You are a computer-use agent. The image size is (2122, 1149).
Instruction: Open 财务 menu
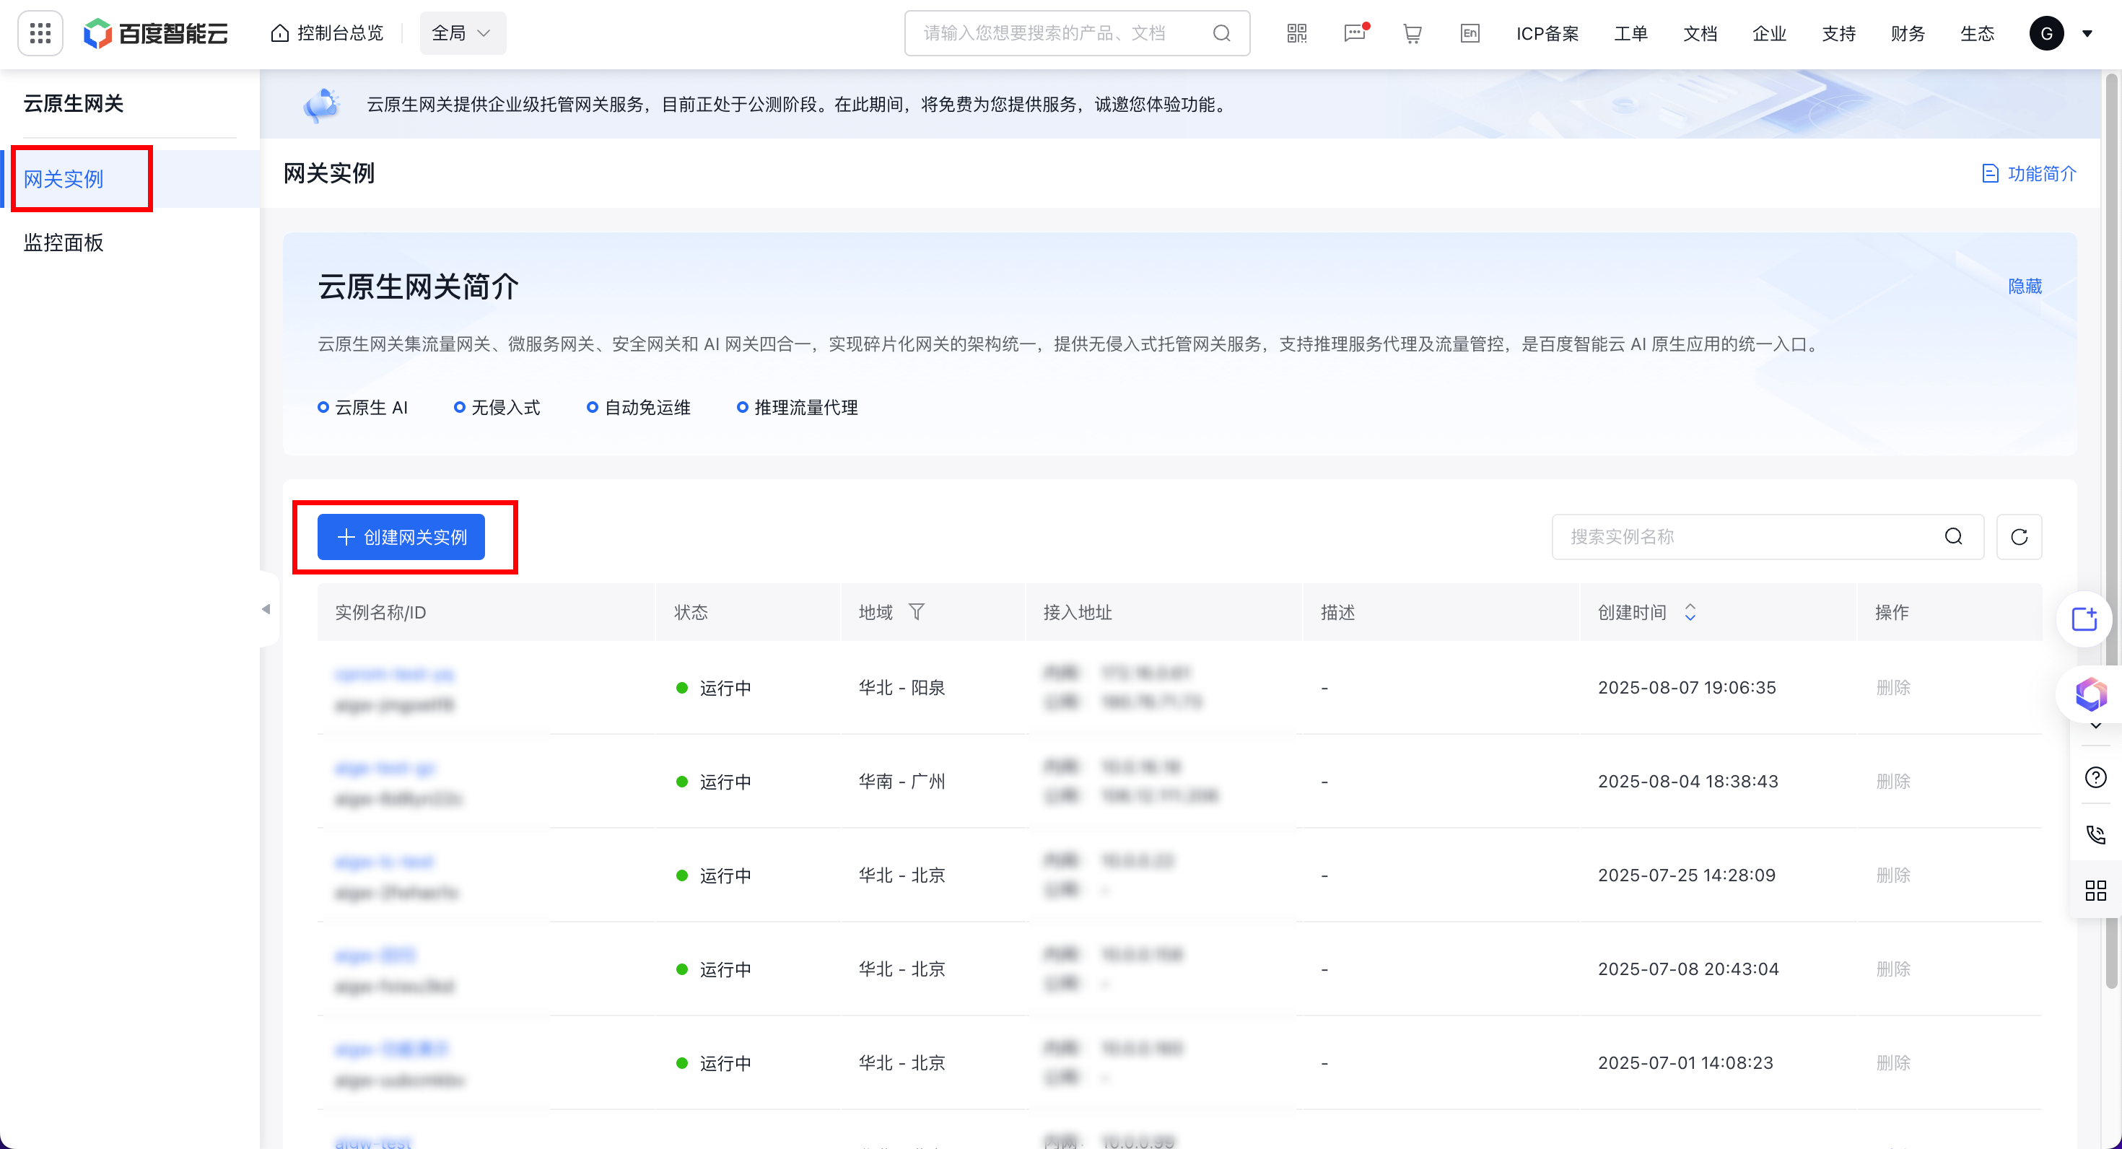click(x=1907, y=33)
